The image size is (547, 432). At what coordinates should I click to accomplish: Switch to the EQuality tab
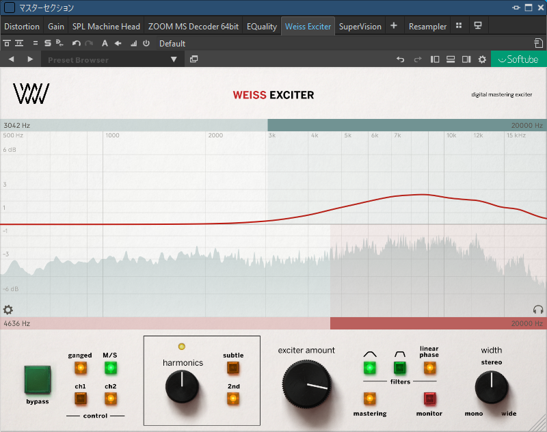click(262, 26)
